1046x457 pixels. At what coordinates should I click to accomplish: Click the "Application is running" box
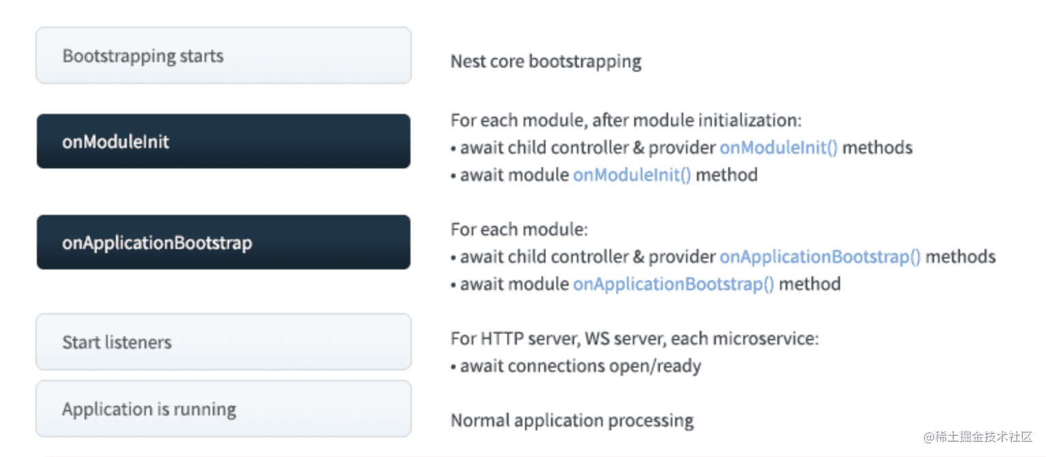coord(223,409)
